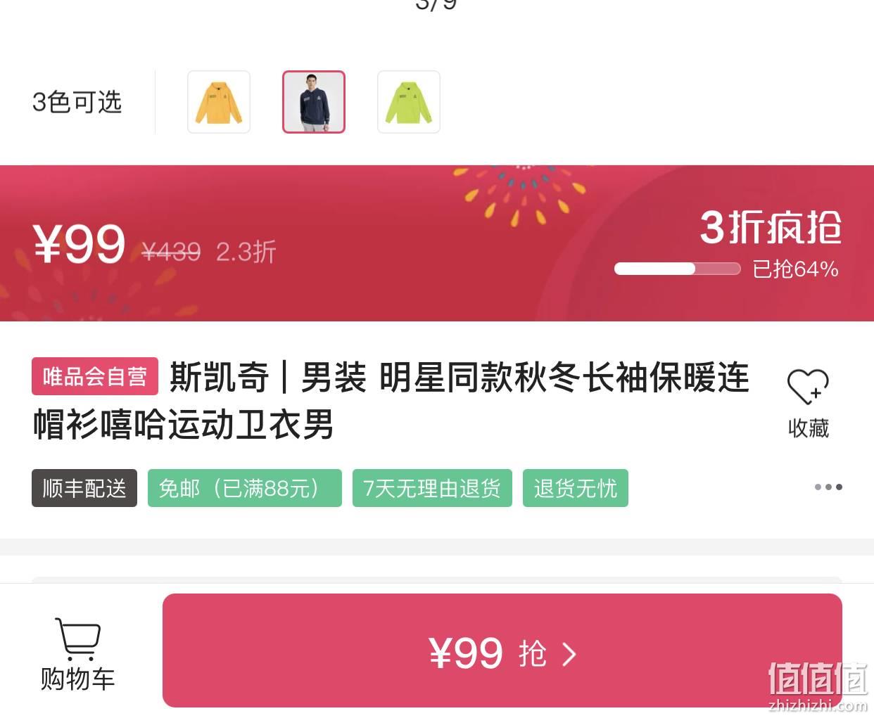Tap the 7天无理由退货 tag
The image size is (874, 718).
pyautogui.click(x=432, y=488)
